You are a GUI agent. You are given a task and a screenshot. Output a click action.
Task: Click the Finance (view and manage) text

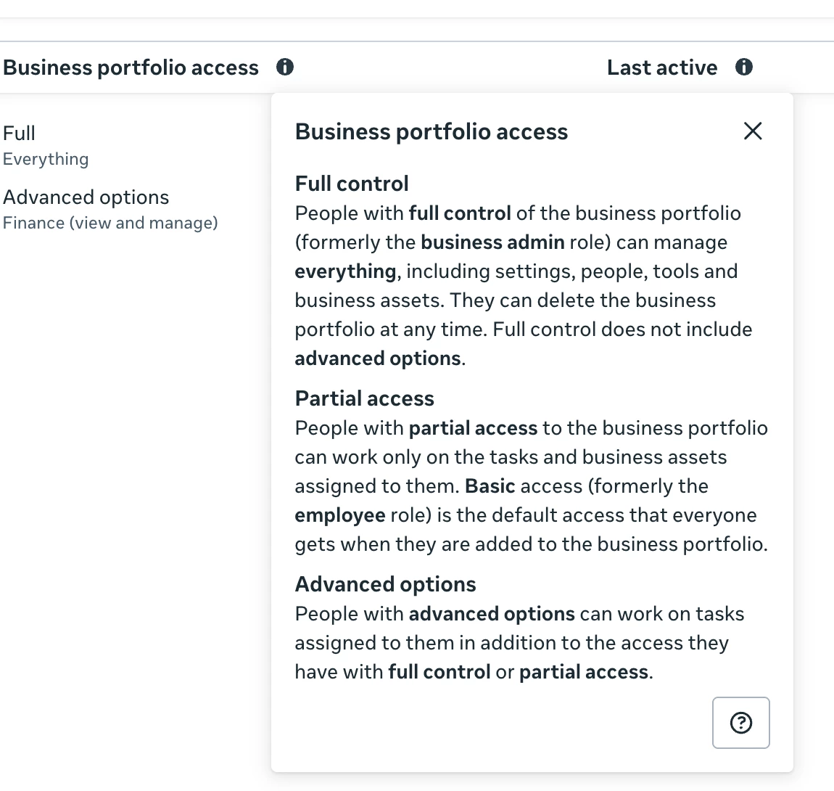[x=110, y=223]
